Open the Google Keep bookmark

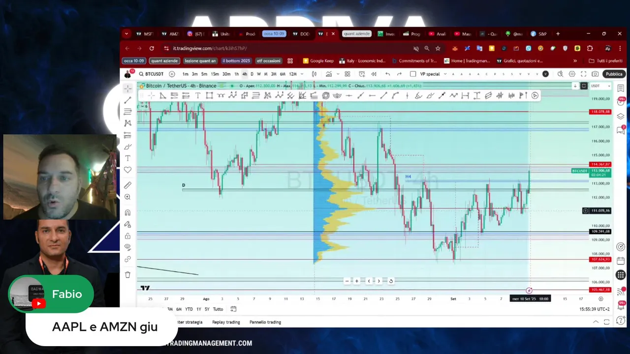(x=318, y=61)
